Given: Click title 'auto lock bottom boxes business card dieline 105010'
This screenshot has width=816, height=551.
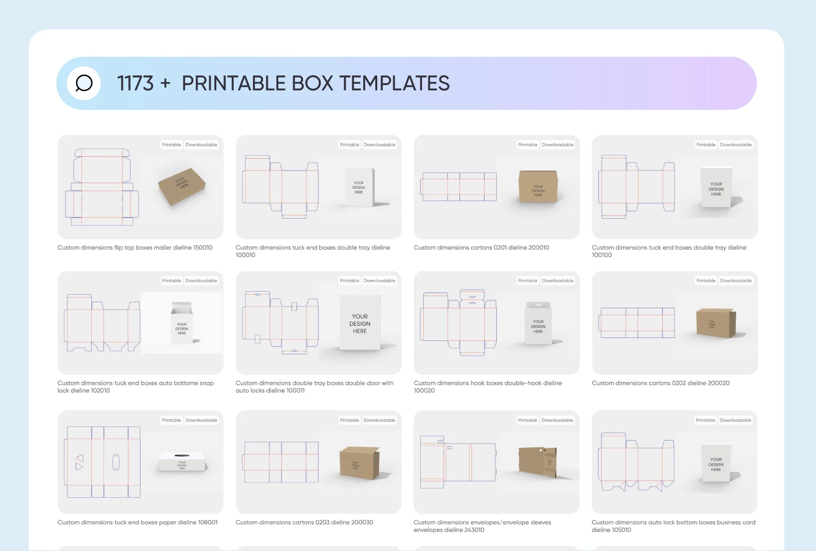Looking at the screenshot, I should tap(673, 526).
